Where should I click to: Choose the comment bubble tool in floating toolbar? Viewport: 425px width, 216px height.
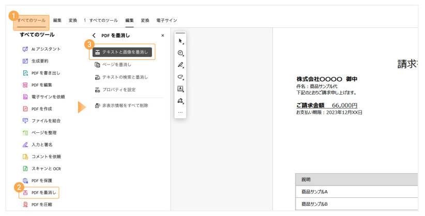click(180, 53)
